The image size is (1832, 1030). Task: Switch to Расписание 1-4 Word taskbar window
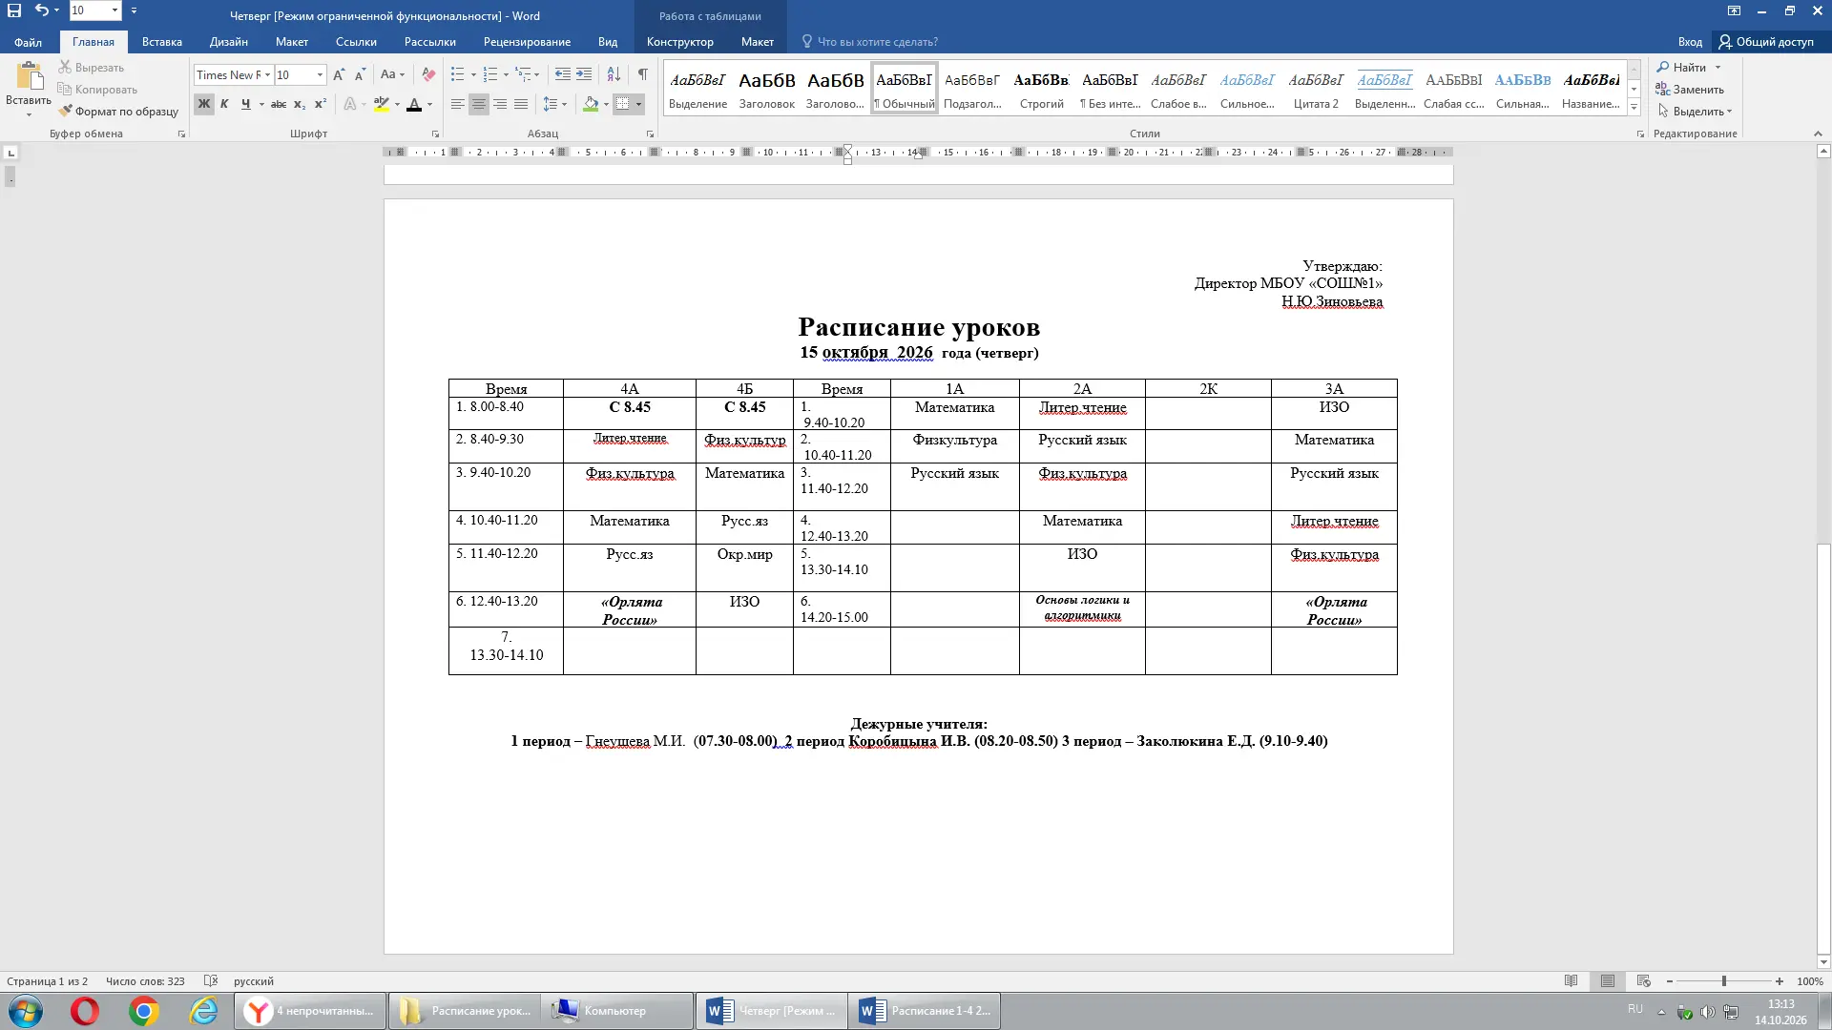click(x=925, y=1011)
